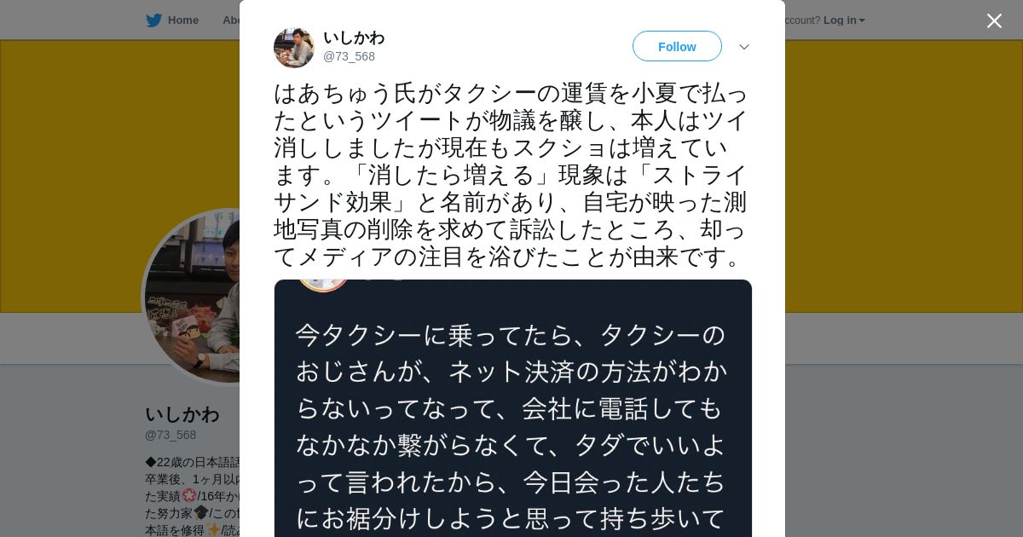Click the red flower emoji in the bio
Screen dimensions: 1023x537
coord(189,495)
